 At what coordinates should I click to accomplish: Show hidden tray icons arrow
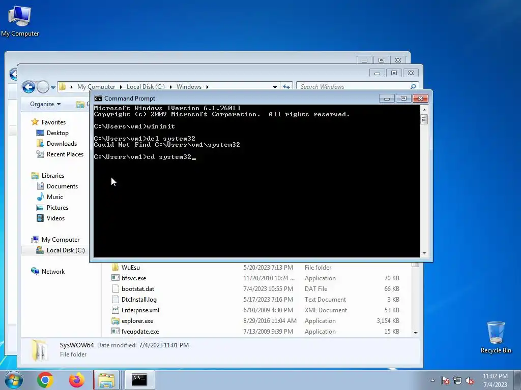pyautogui.click(x=432, y=380)
